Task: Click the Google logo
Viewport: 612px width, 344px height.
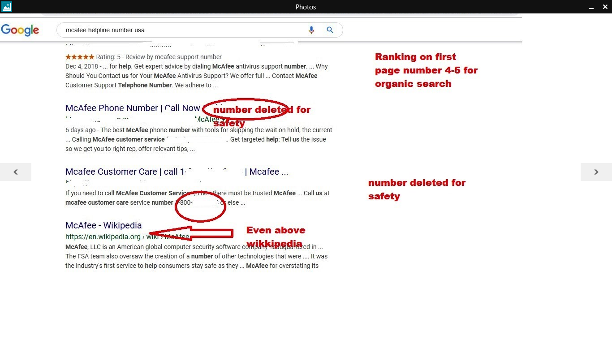Action: coord(20,30)
